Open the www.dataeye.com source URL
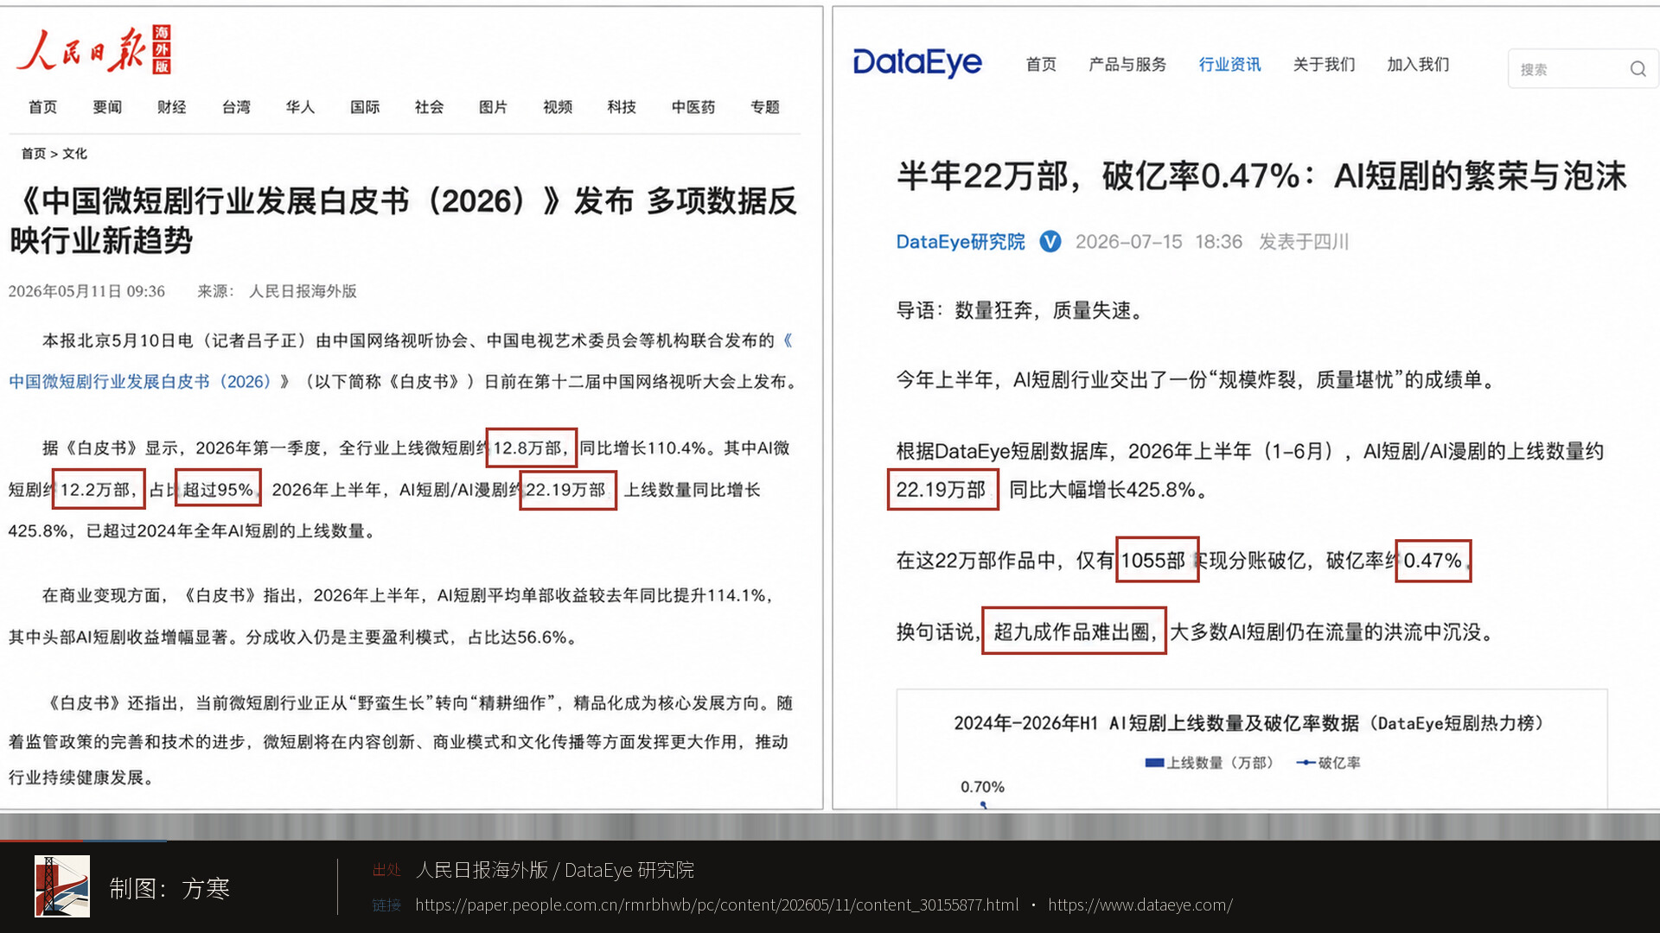The image size is (1660, 933). click(1140, 904)
